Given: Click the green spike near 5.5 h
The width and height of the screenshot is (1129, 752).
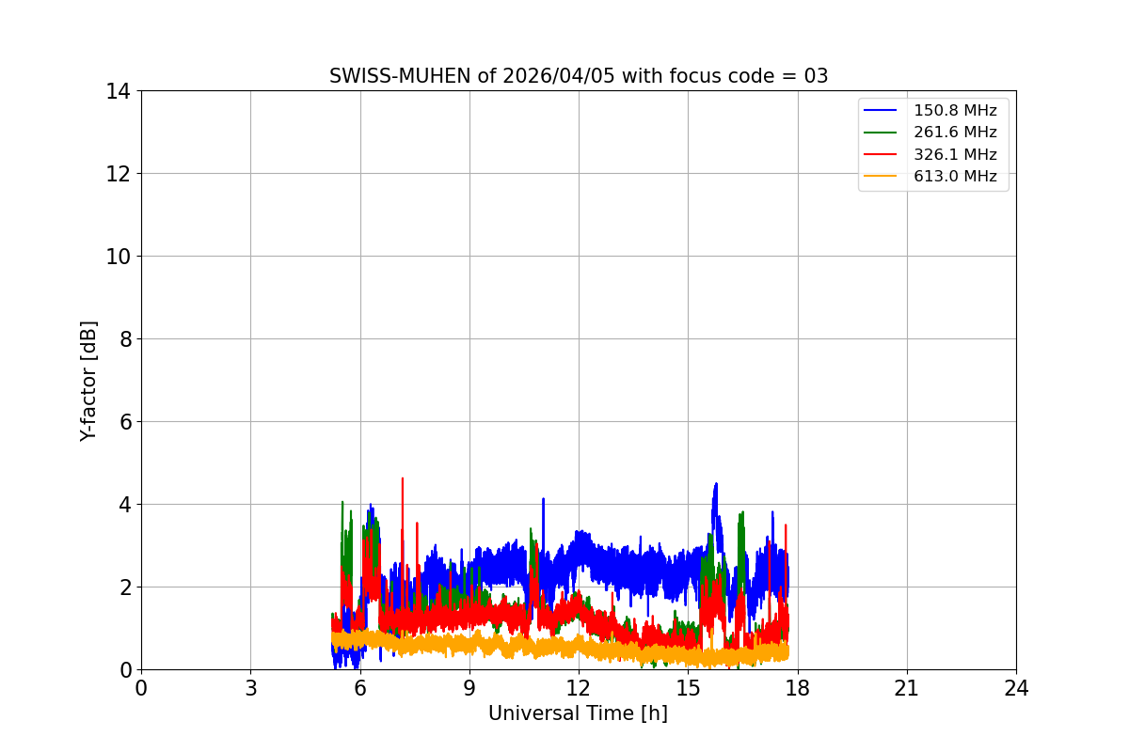Looking at the screenshot, I should click(x=342, y=503).
